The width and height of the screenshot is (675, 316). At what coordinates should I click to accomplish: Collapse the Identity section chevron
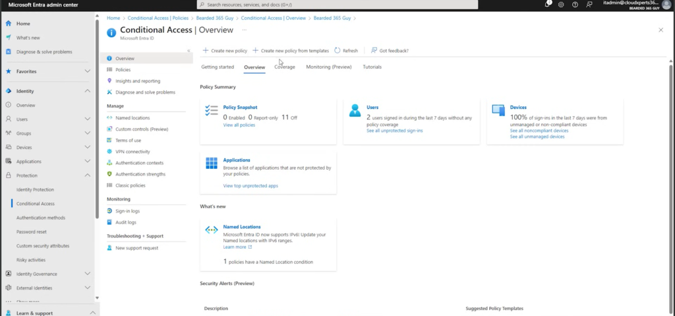(88, 91)
